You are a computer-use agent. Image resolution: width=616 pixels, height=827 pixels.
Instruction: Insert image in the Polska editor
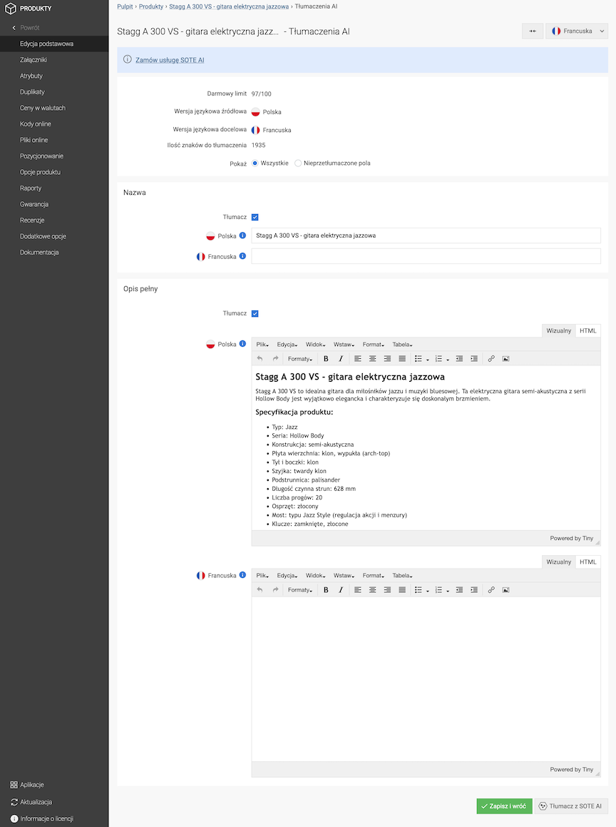coord(506,359)
